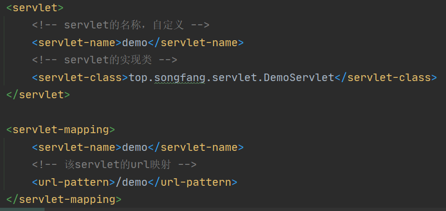Click the opening servlet-class tag
The height and width of the screenshot is (211, 446).
(x=80, y=78)
